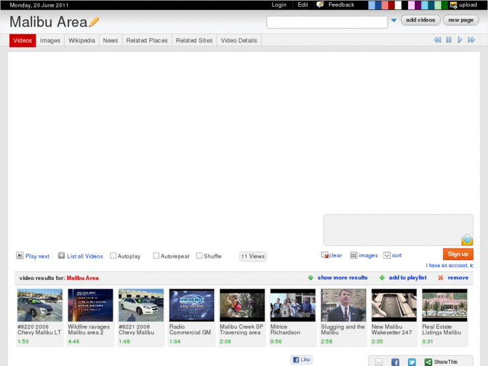Share via the Twitter icon

tap(411, 362)
